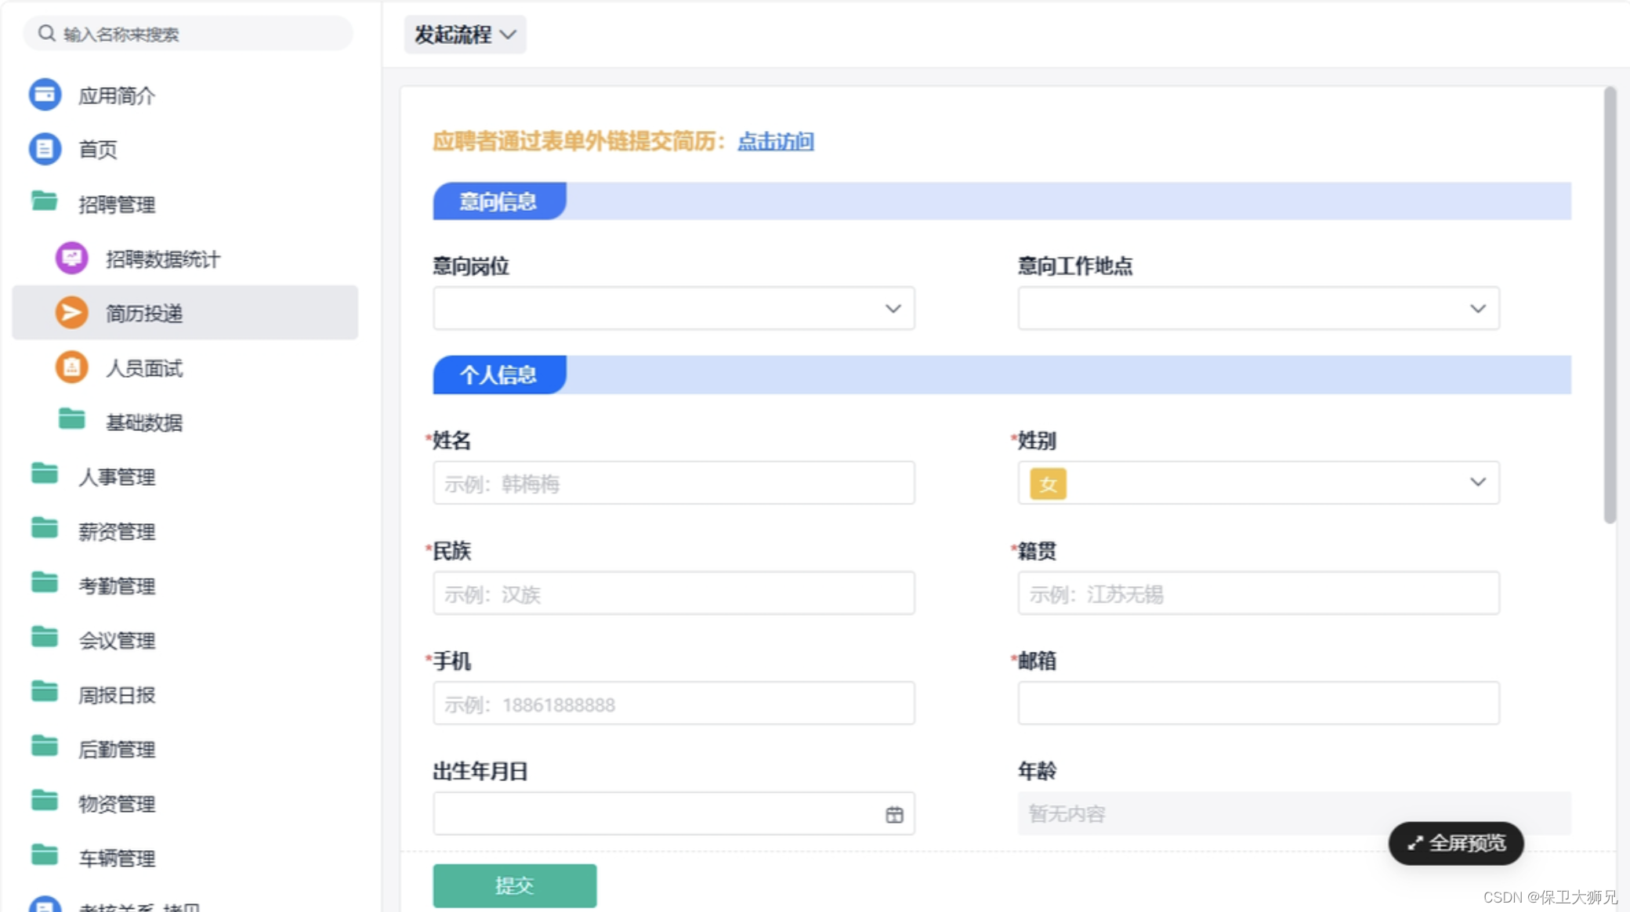Viewport: 1630px width, 912px height.
Task: Click the search magnifier icon
Action: (x=46, y=34)
